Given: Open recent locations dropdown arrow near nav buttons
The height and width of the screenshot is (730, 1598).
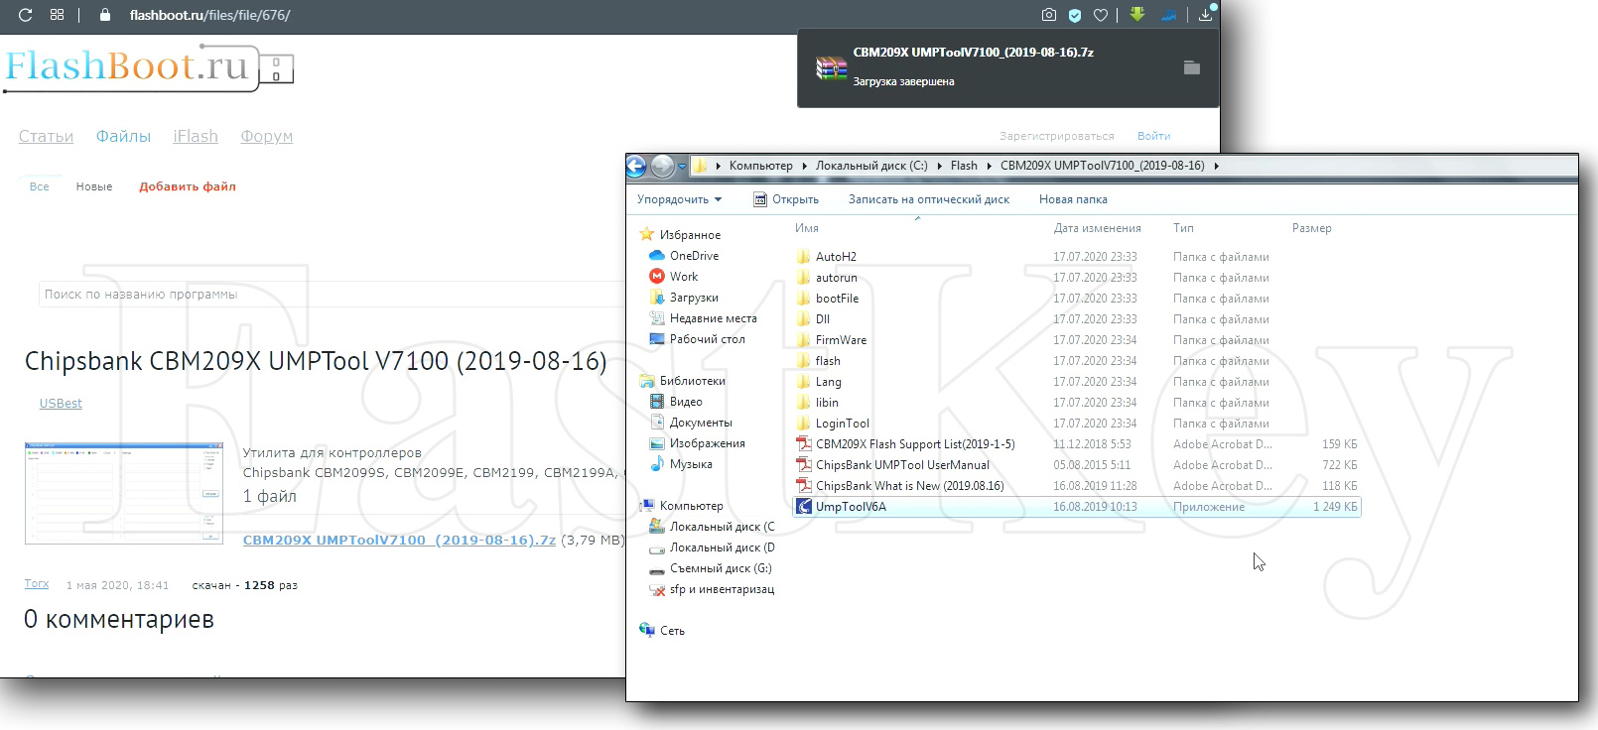Looking at the screenshot, I should pos(682,166).
